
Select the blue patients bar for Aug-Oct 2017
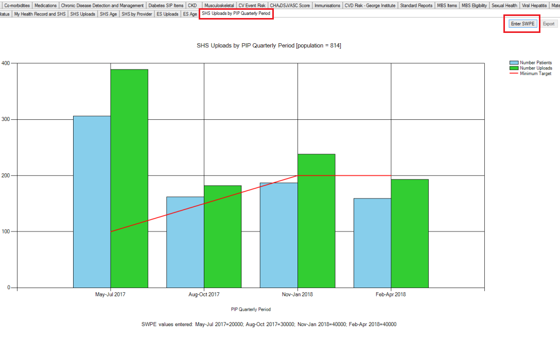185,242
